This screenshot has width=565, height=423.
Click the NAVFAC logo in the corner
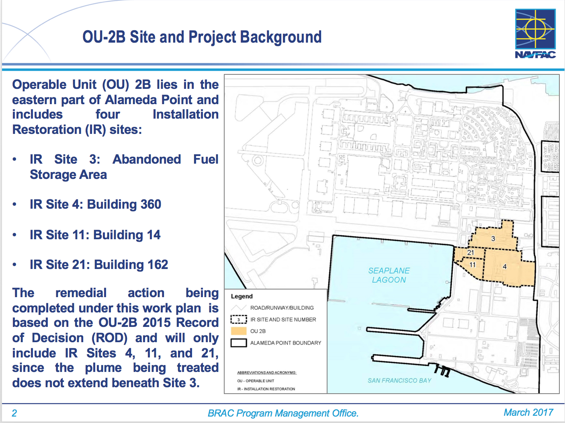pyautogui.click(x=535, y=34)
